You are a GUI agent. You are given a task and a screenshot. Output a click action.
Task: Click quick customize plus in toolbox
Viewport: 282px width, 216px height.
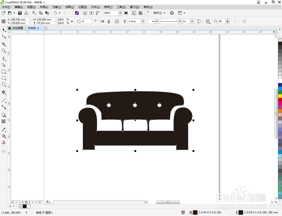pos(3,152)
